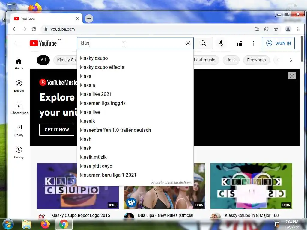The width and height of the screenshot is (307, 230).
Task: Click the taskbar clock
Action: tap(292, 224)
